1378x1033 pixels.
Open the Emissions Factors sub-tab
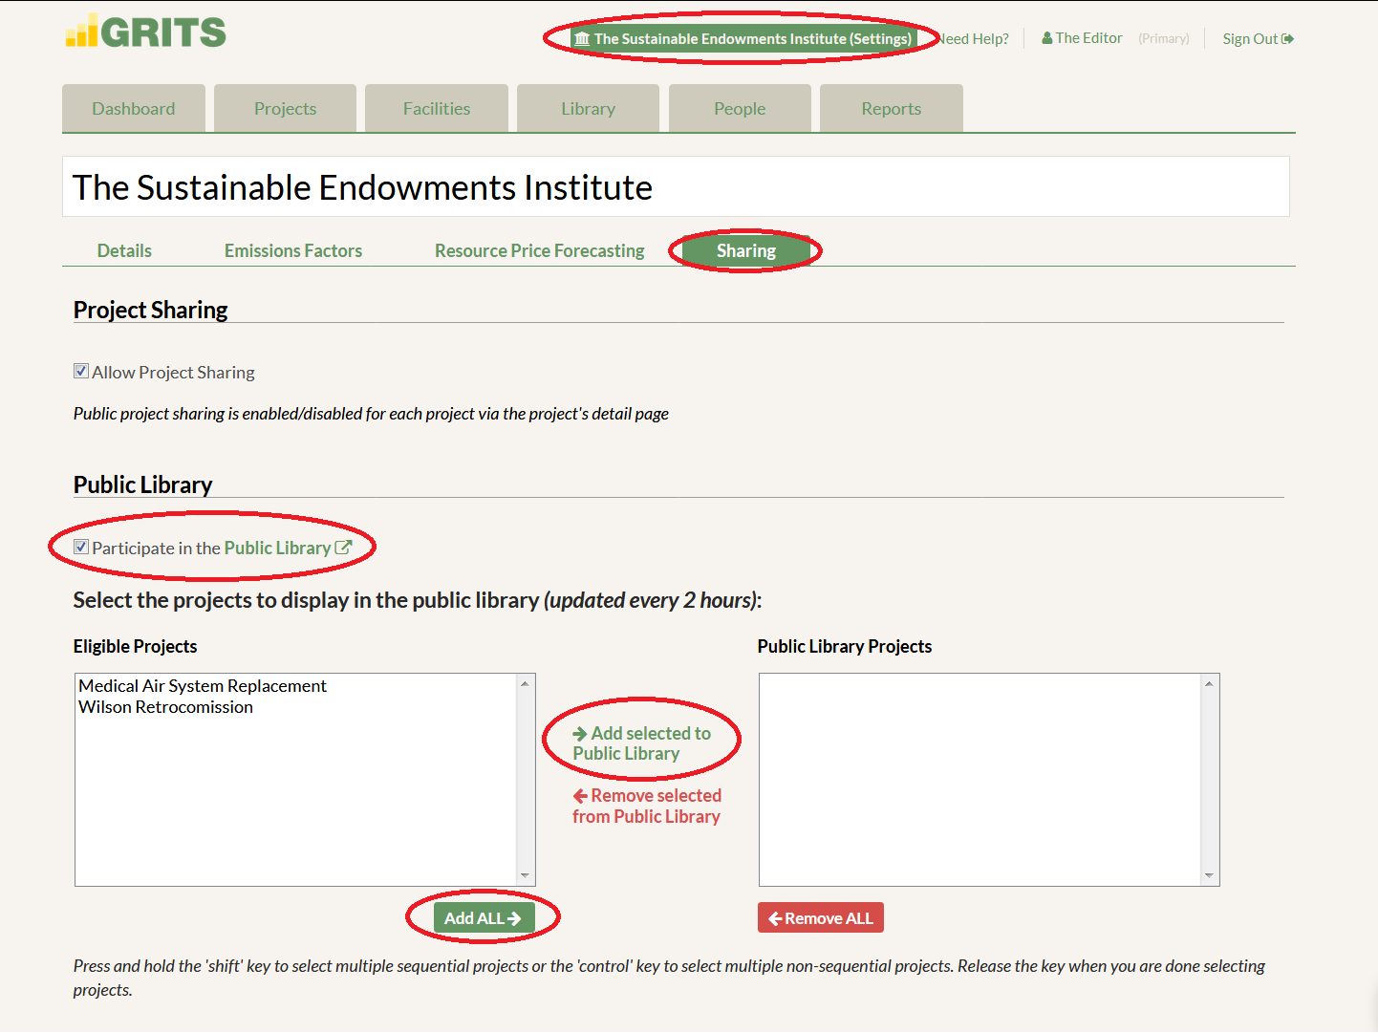[x=293, y=250]
